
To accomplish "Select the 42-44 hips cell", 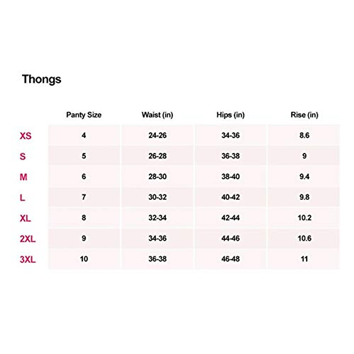I will 230,218.
